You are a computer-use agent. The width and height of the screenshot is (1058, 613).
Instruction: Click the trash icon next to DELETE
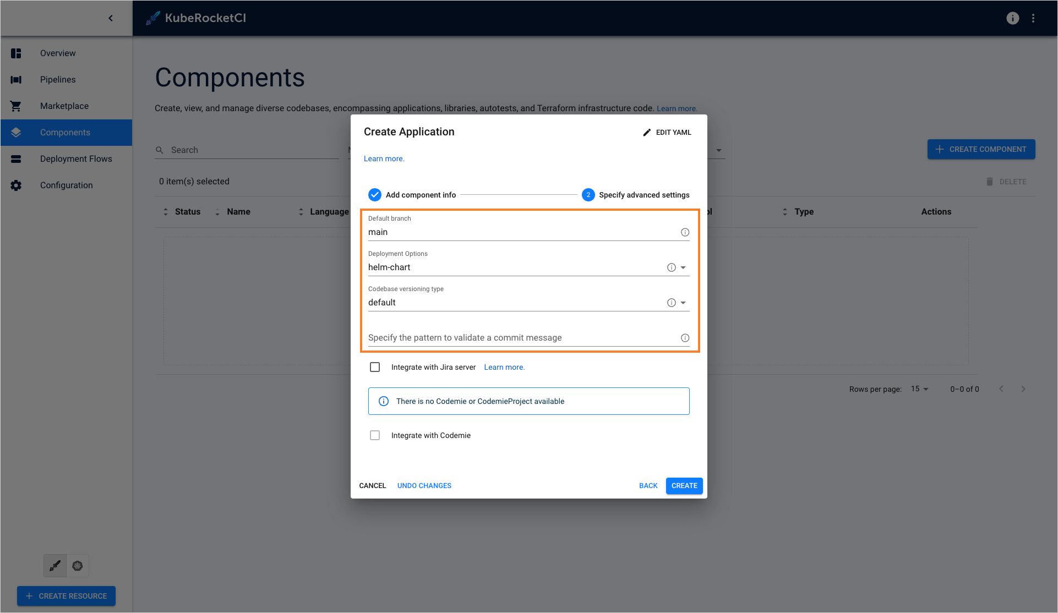pos(989,182)
